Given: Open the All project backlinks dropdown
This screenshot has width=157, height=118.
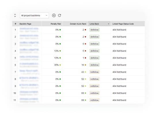Looking at the screenshot, I should point(34,16).
